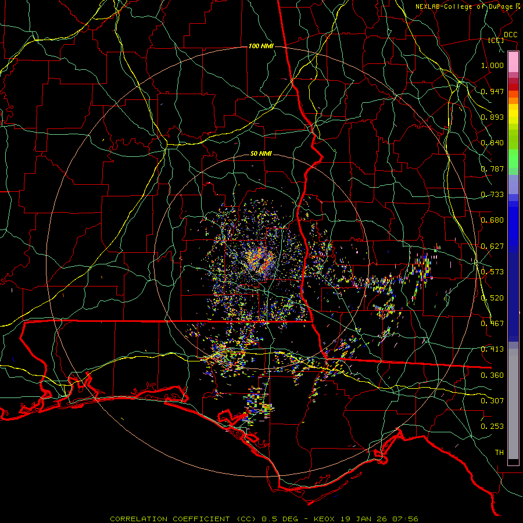Image resolution: width=523 pixels, height=523 pixels.
Task: Click the 0.787 value on the color scale
Action: tap(492, 169)
